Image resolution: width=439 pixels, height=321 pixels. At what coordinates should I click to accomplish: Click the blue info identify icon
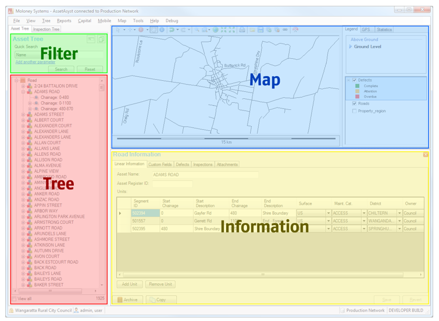[x=162, y=30]
